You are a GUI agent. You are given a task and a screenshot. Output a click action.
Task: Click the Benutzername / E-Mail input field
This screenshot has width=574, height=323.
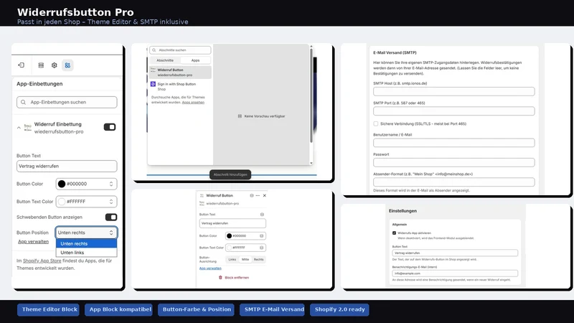click(x=454, y=142)
